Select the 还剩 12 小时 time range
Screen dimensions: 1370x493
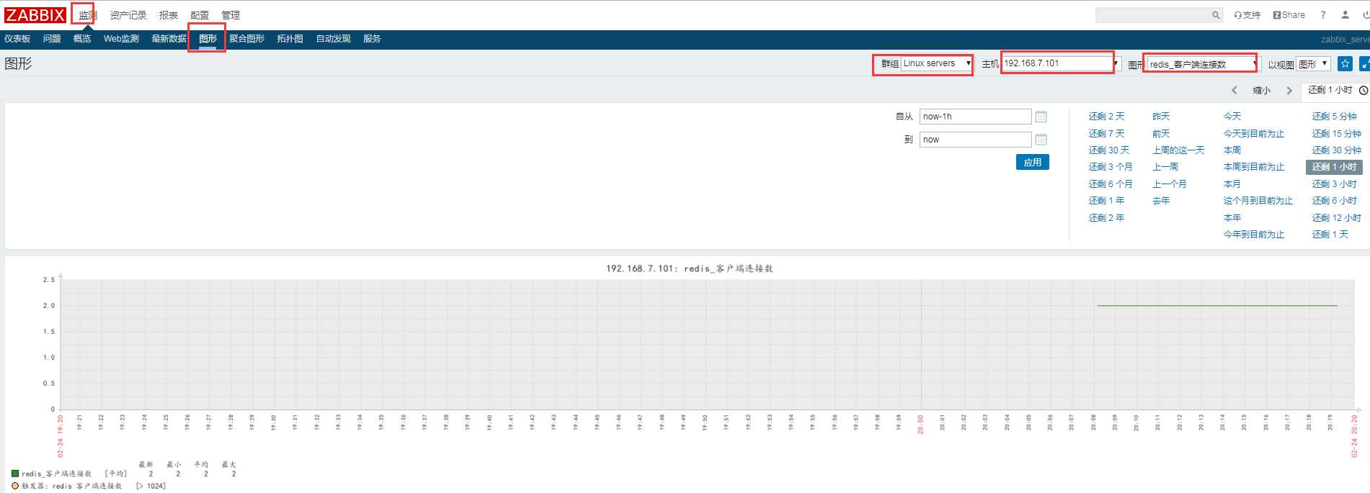click(1337, 218)
